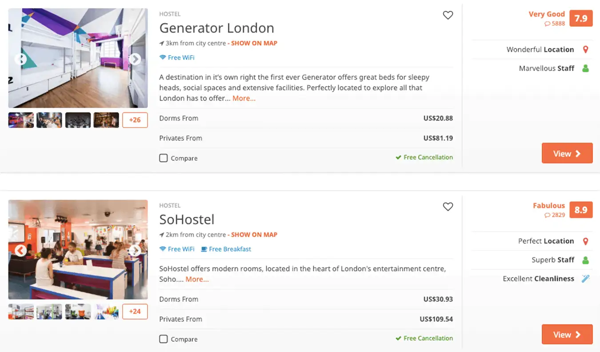The width and height of the screenshot is (600, 352).
Task: Tick Compare checkbox for Generator London
Action: click(x=164, y=158)
